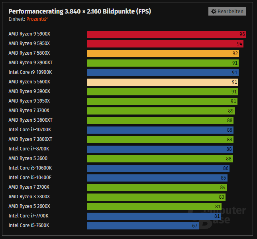This screenshot has width=257, height=239.
Task: Select the AMD Ryzen 5 3600XT label
Action: (x=31, y=120)
